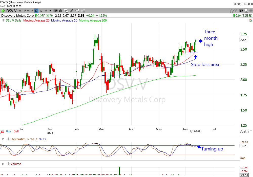Click the 'Turning up' annotation text
The image size is (253, 177).
tap(212, 149)
